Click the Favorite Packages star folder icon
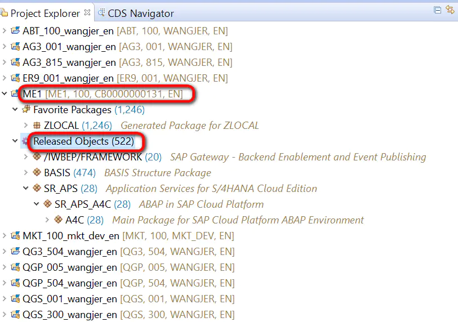 (26, 109)
